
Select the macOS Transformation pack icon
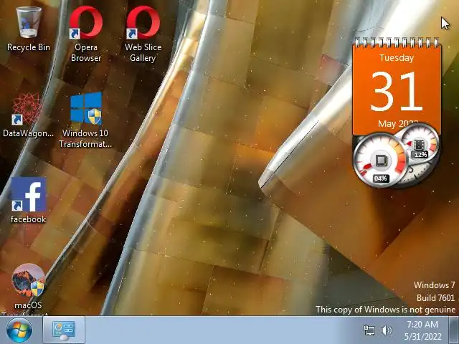click(28, 288)
